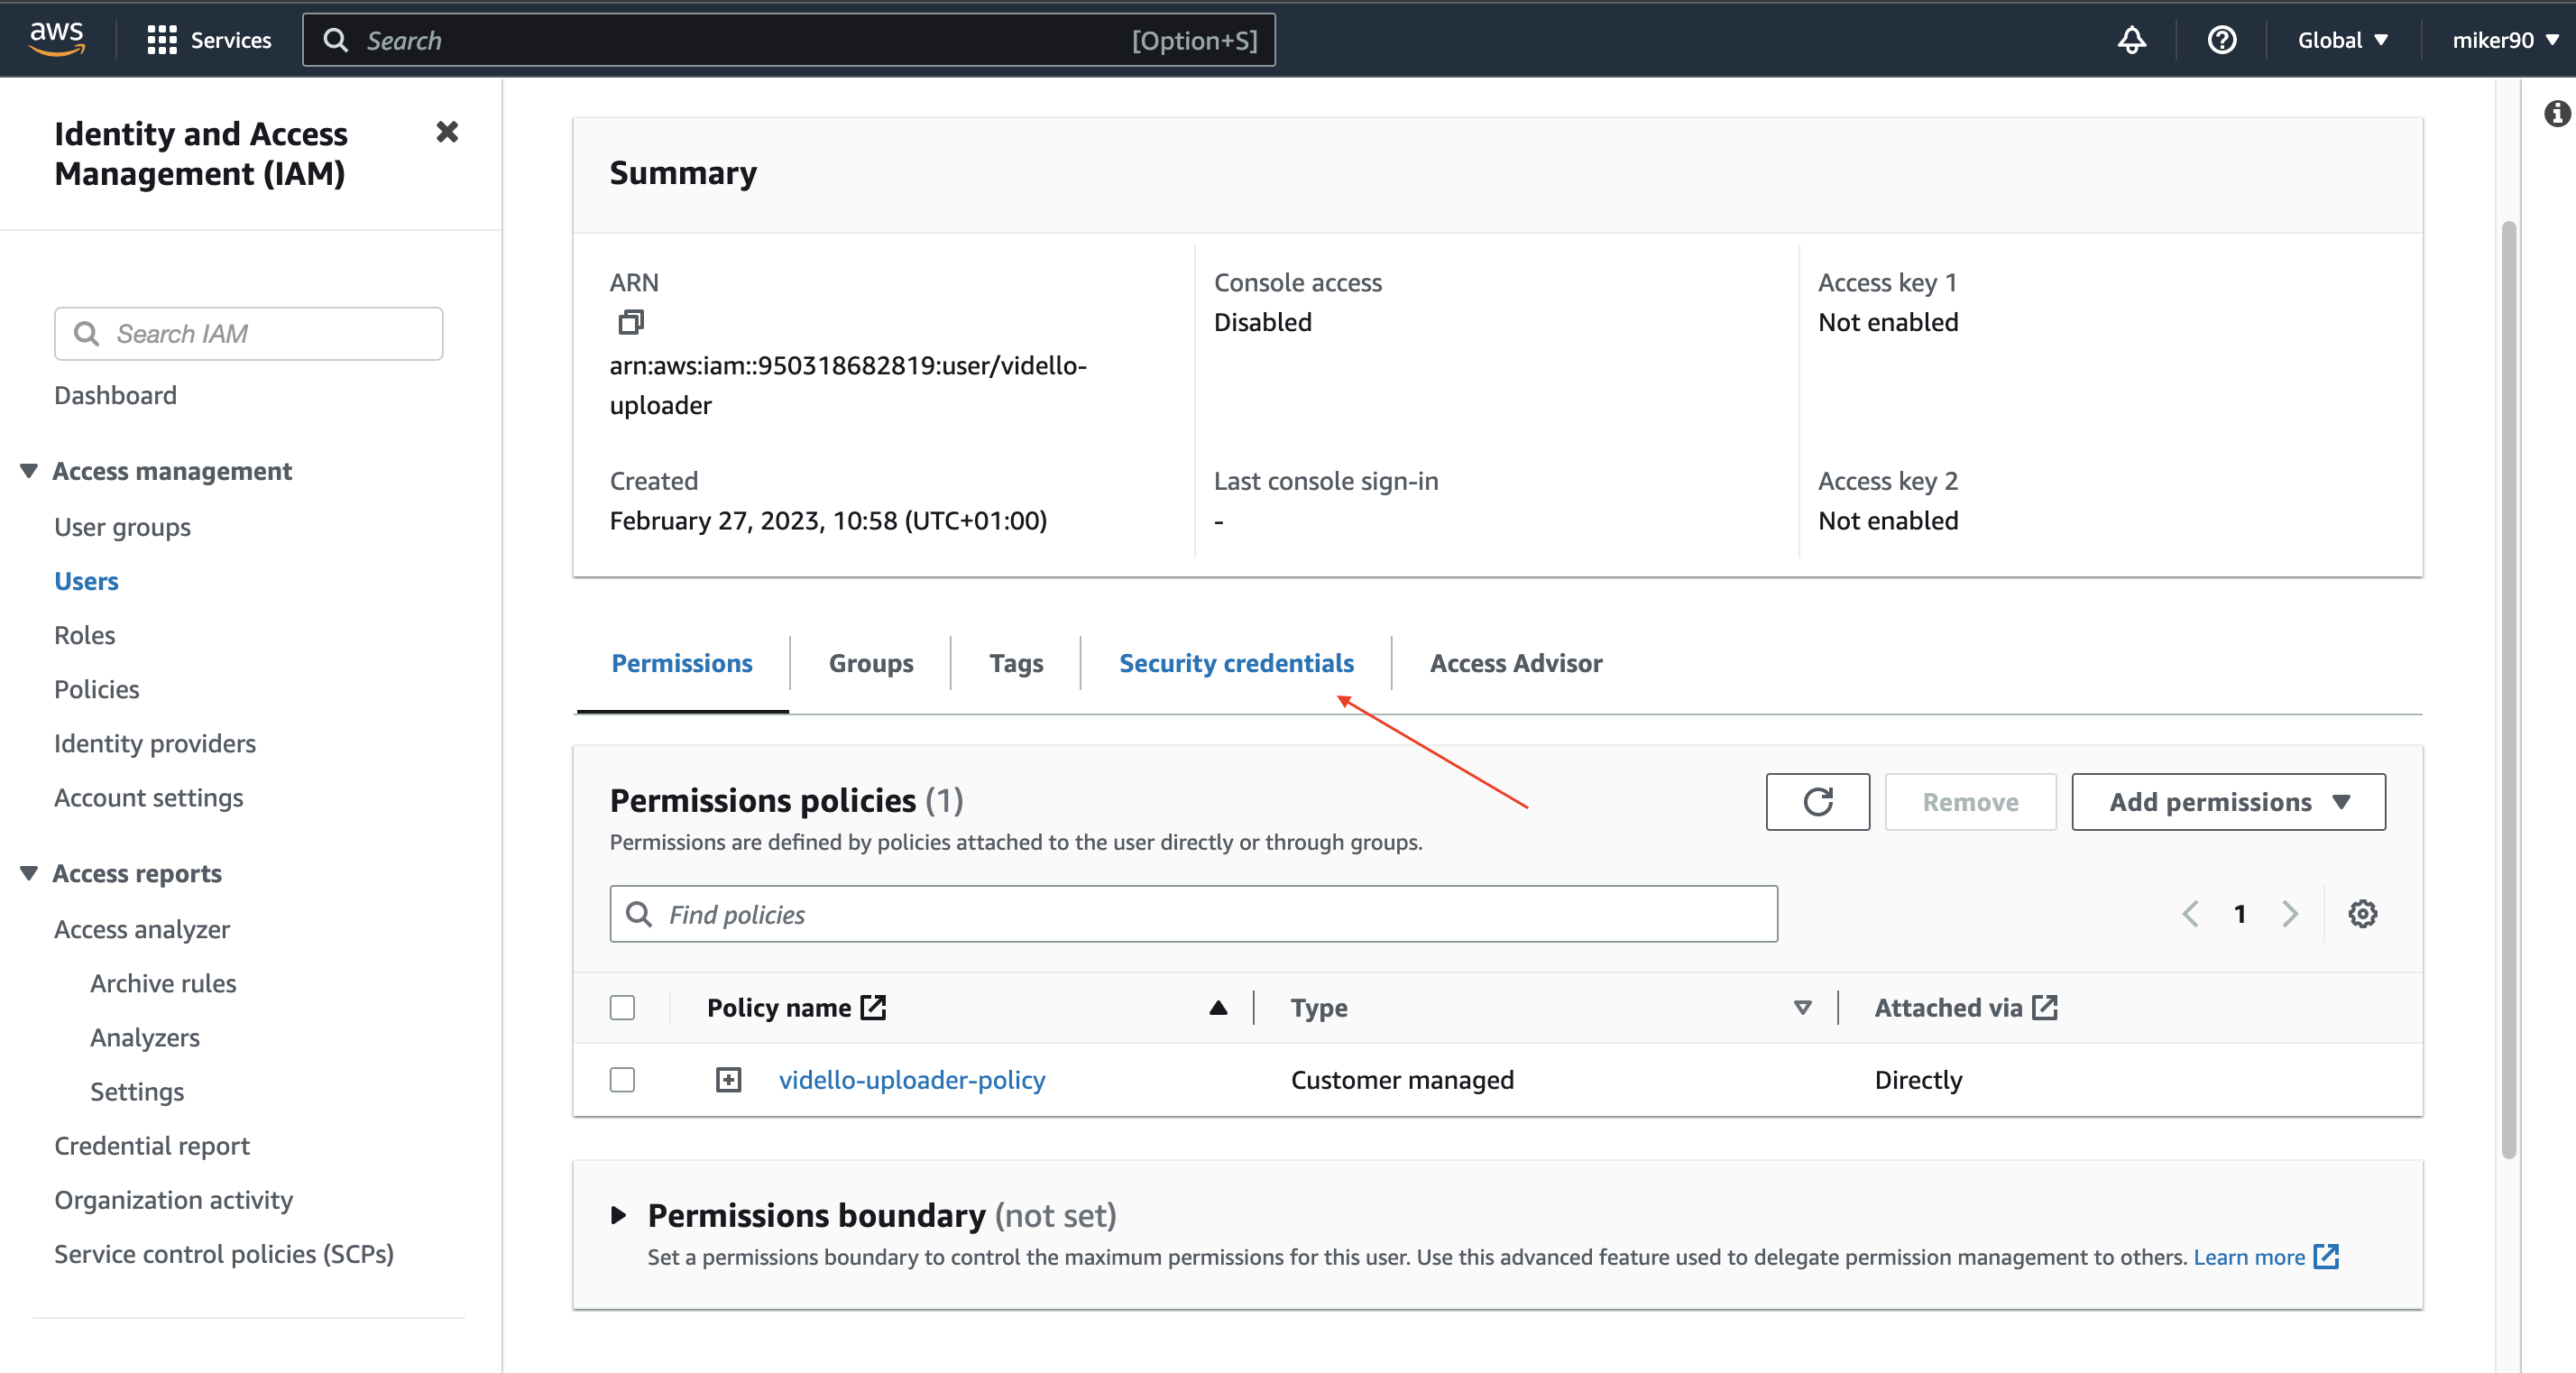The width and height of the screenshot is (2576, 1373).
Task: Open the help question mark icon
Action: point(2221,40)
